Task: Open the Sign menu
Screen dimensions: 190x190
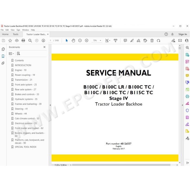Action: 18,30
